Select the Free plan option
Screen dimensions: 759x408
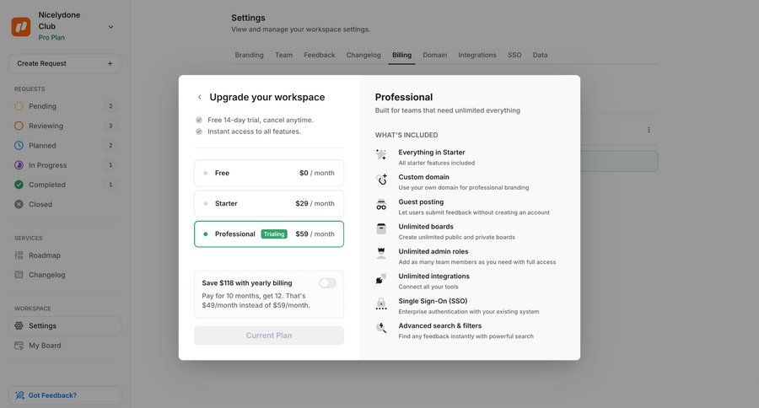(x=269, y=173)
